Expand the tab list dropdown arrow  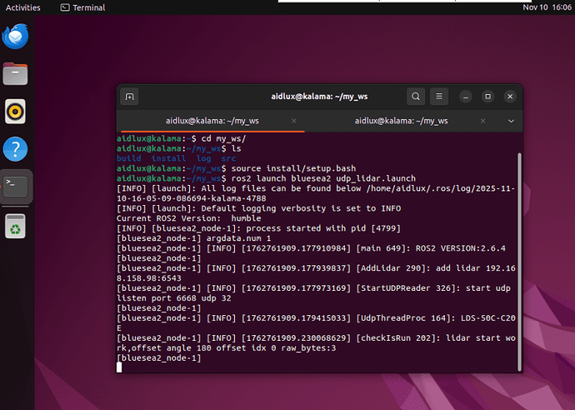(x=512, y=120)
